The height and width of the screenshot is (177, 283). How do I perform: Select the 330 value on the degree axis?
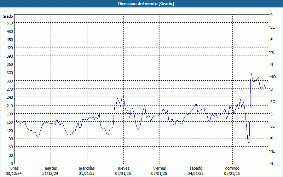point(10,73)
